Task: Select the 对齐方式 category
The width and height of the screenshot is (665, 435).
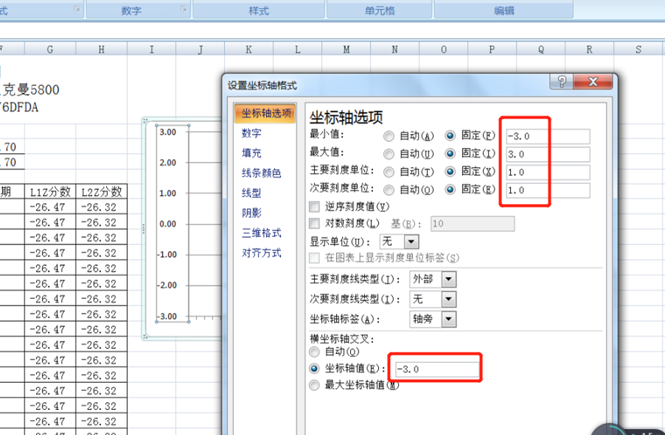Action: (261, 252)
